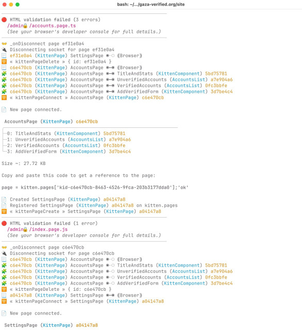Click the red circle beside 'HTML validation failed (3 errors)'
The image size is (302, 330).
click(x=4, y=20)
